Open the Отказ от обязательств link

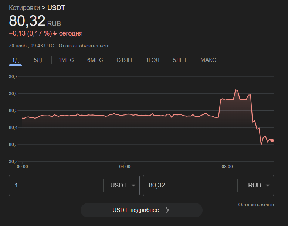tap(84, 46)
